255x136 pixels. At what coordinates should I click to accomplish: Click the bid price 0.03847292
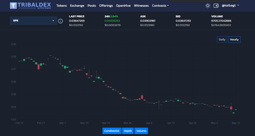(x=183, y=21)
